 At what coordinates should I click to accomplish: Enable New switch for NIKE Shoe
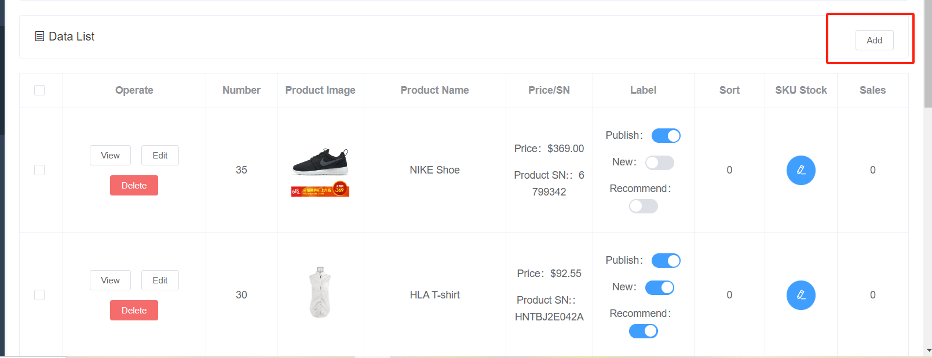click(x=659, y=163)
